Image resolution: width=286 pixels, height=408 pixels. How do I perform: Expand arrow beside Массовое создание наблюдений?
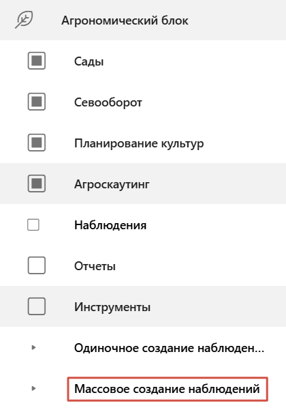click(33, 388)
